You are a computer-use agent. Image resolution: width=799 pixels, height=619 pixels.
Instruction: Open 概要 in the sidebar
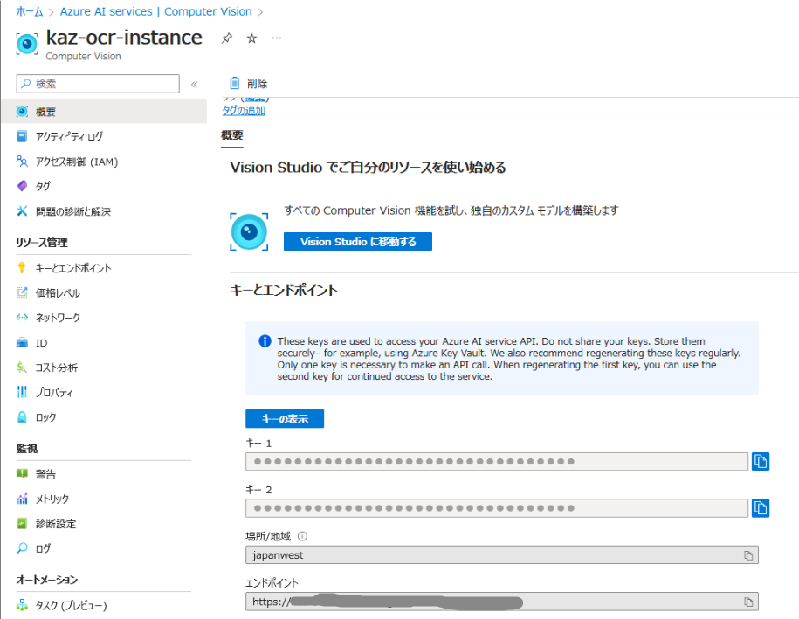pos(104,112)
